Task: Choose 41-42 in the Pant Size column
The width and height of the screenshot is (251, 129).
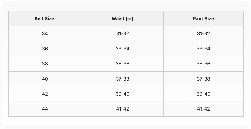Action: pos(203,109)
